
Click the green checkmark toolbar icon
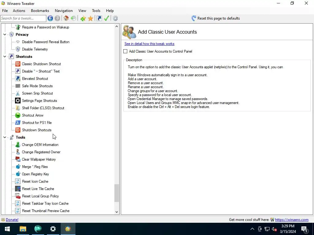tap(106, 18)
